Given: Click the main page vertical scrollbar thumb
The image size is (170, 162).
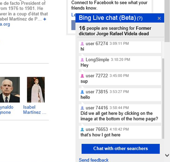Looking at the screenshot, I should (x=167, y=21).
